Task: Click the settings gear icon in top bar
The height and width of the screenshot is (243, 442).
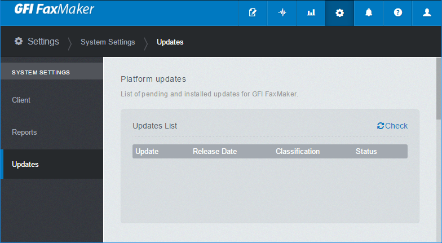Action: coord(339,12)
